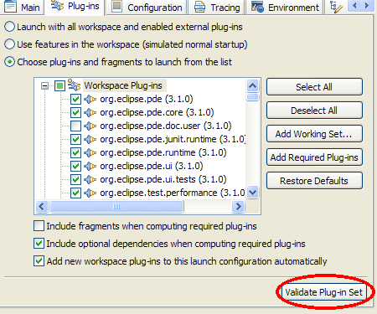
Task: Click plug-in icon beside org.eclipse.pde.ui (3.1.0)
Action: point(90,166)
